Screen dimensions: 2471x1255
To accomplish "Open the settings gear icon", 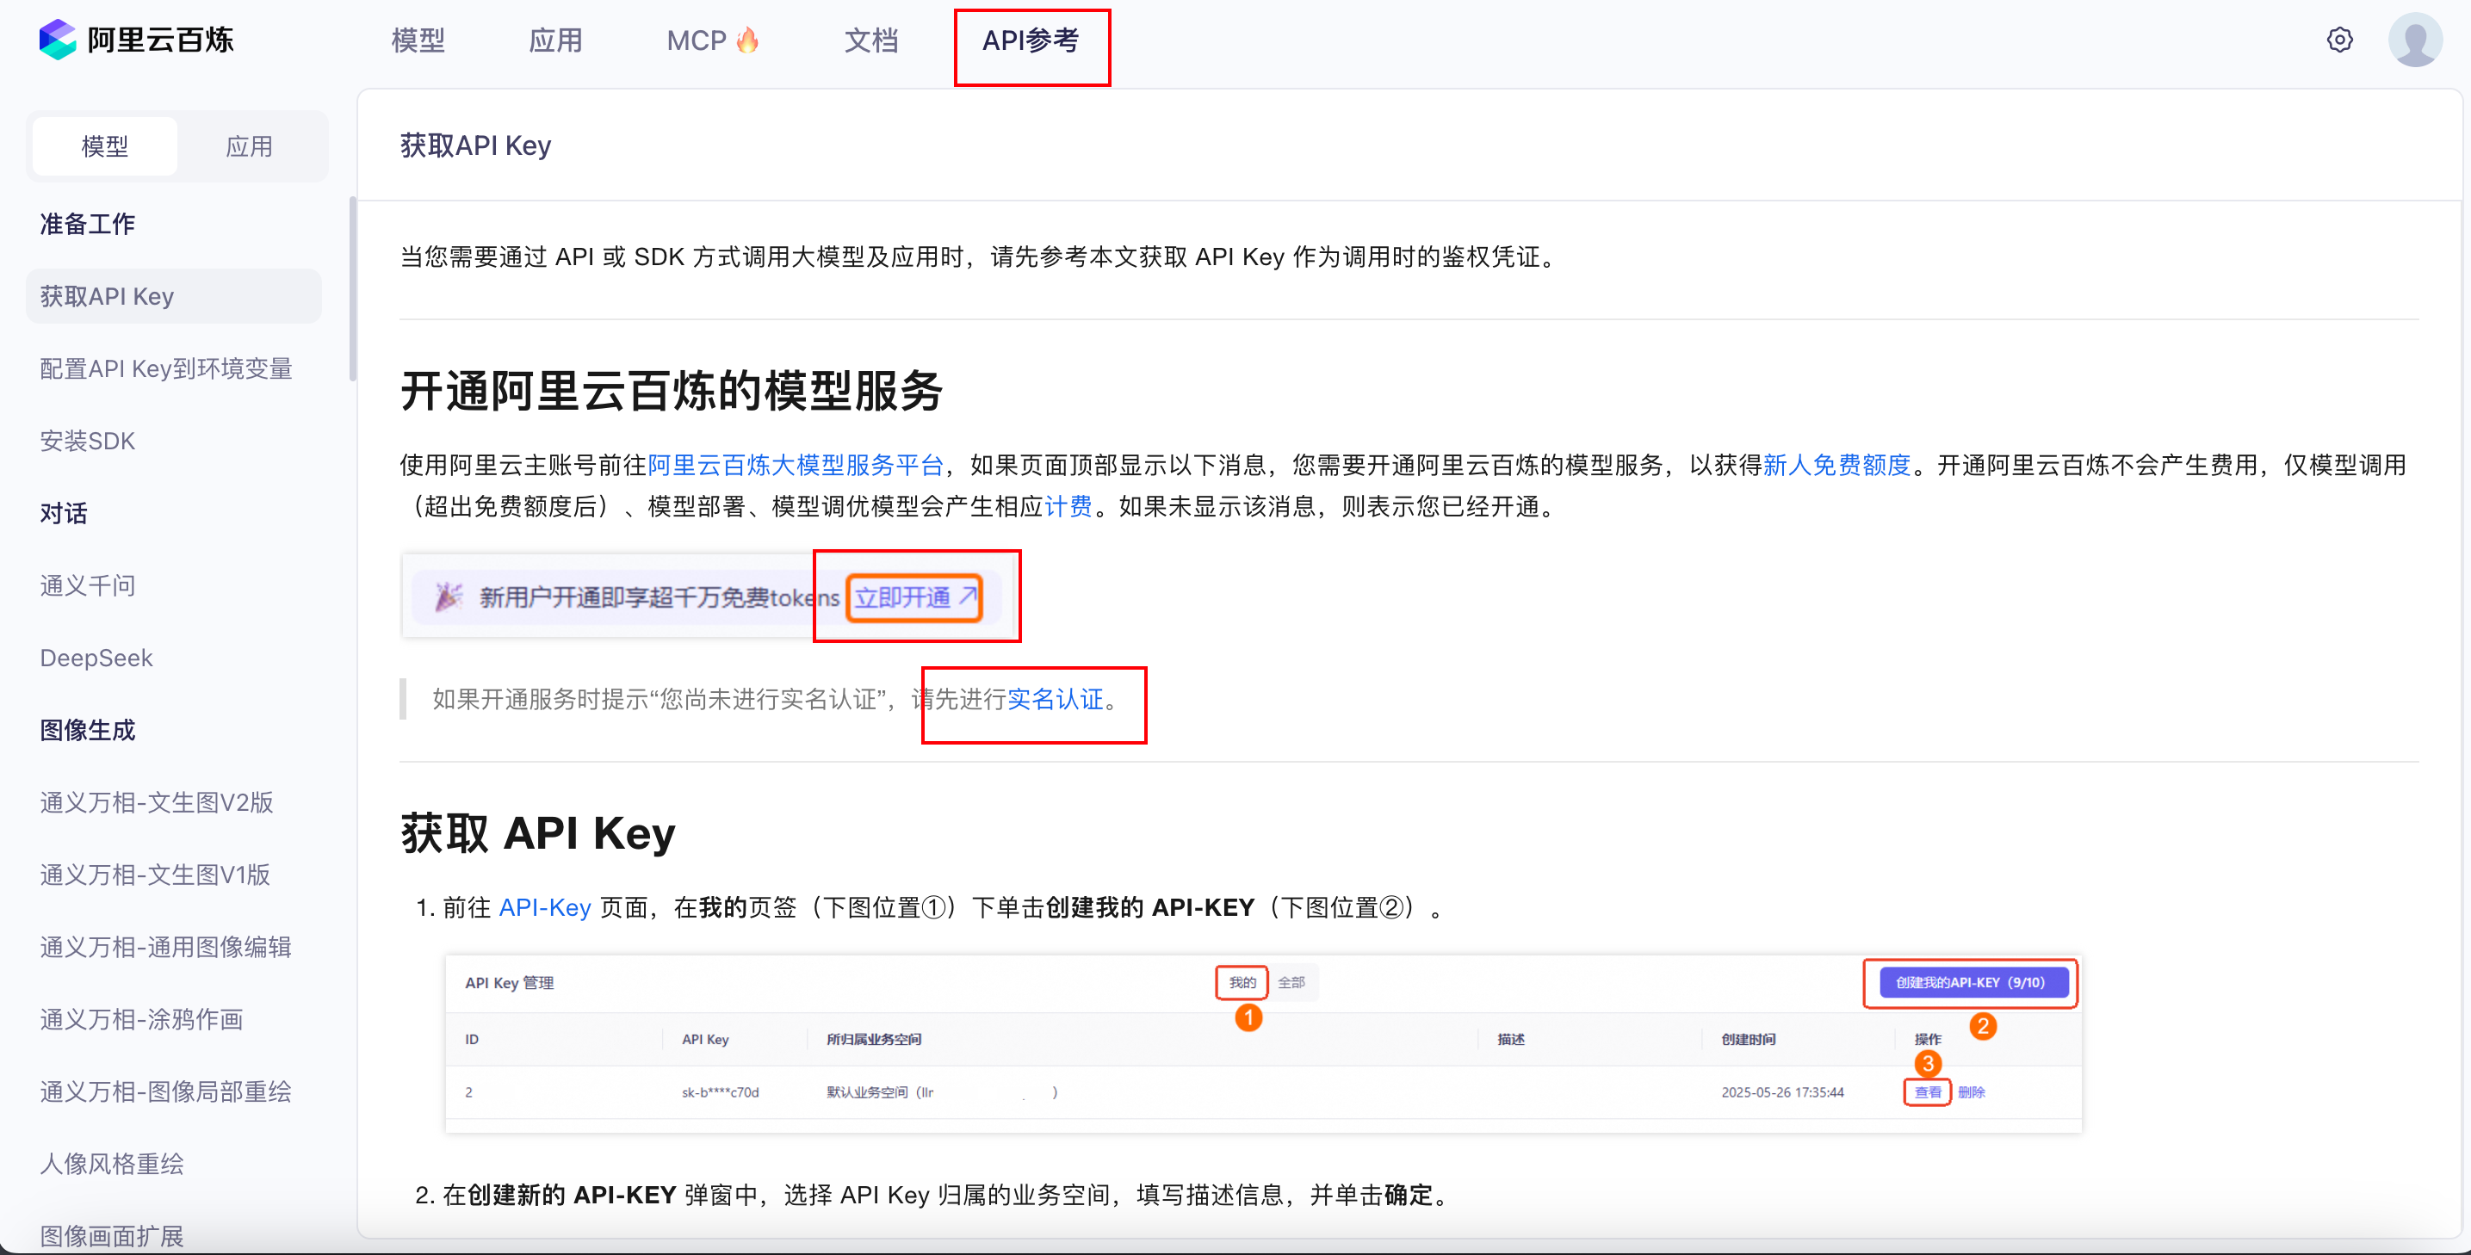I will click(2339, 40).
